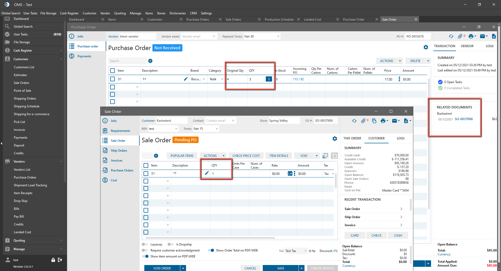Click CHECK PRICE COST button
The width and height of the screenshot is (501, 271).
246,156
